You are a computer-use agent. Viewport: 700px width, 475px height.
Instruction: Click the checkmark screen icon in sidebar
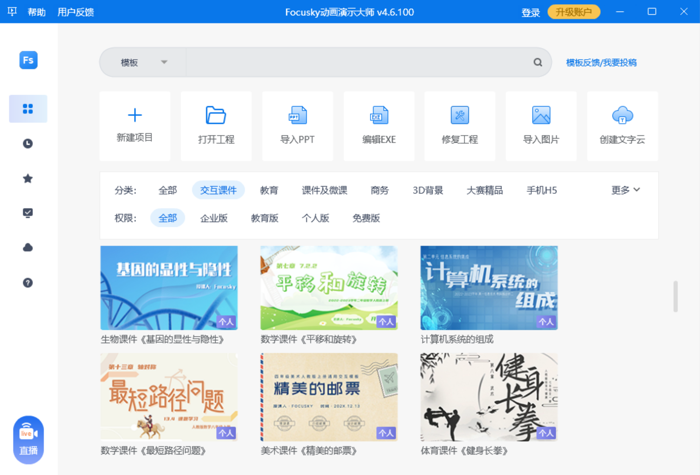tap(28, 213)
